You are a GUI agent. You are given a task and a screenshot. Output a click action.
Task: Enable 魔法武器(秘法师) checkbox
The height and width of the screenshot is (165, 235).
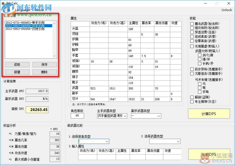[x=192, y=24]
